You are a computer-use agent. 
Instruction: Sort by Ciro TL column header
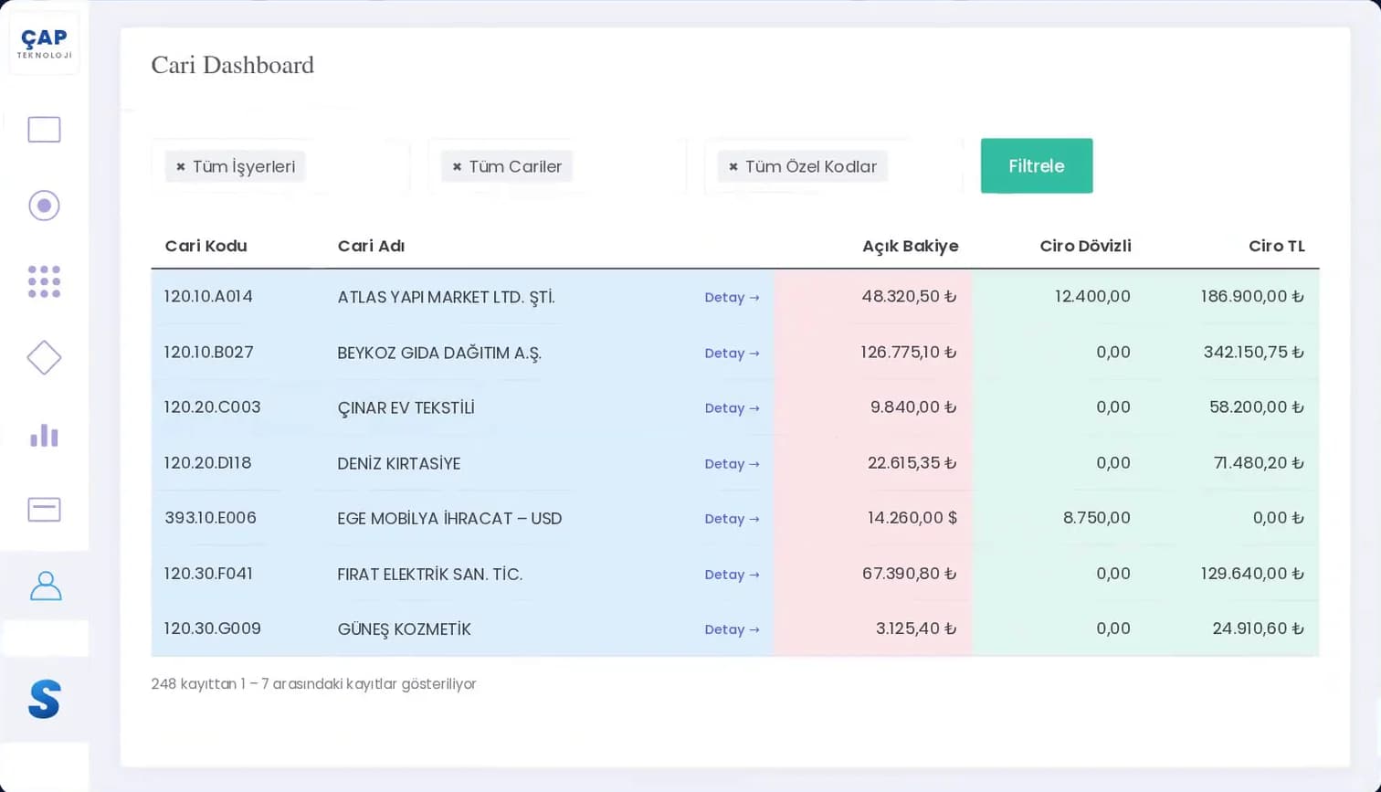click(x=1276, y=246)
